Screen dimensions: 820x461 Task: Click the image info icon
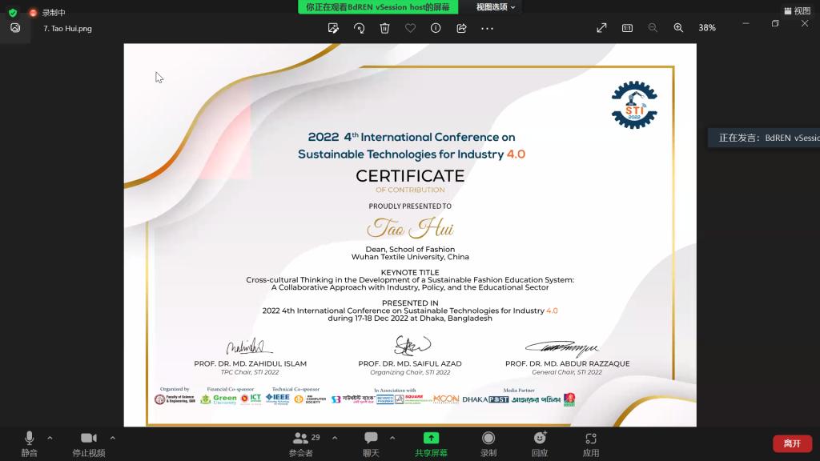pos(436,28)
